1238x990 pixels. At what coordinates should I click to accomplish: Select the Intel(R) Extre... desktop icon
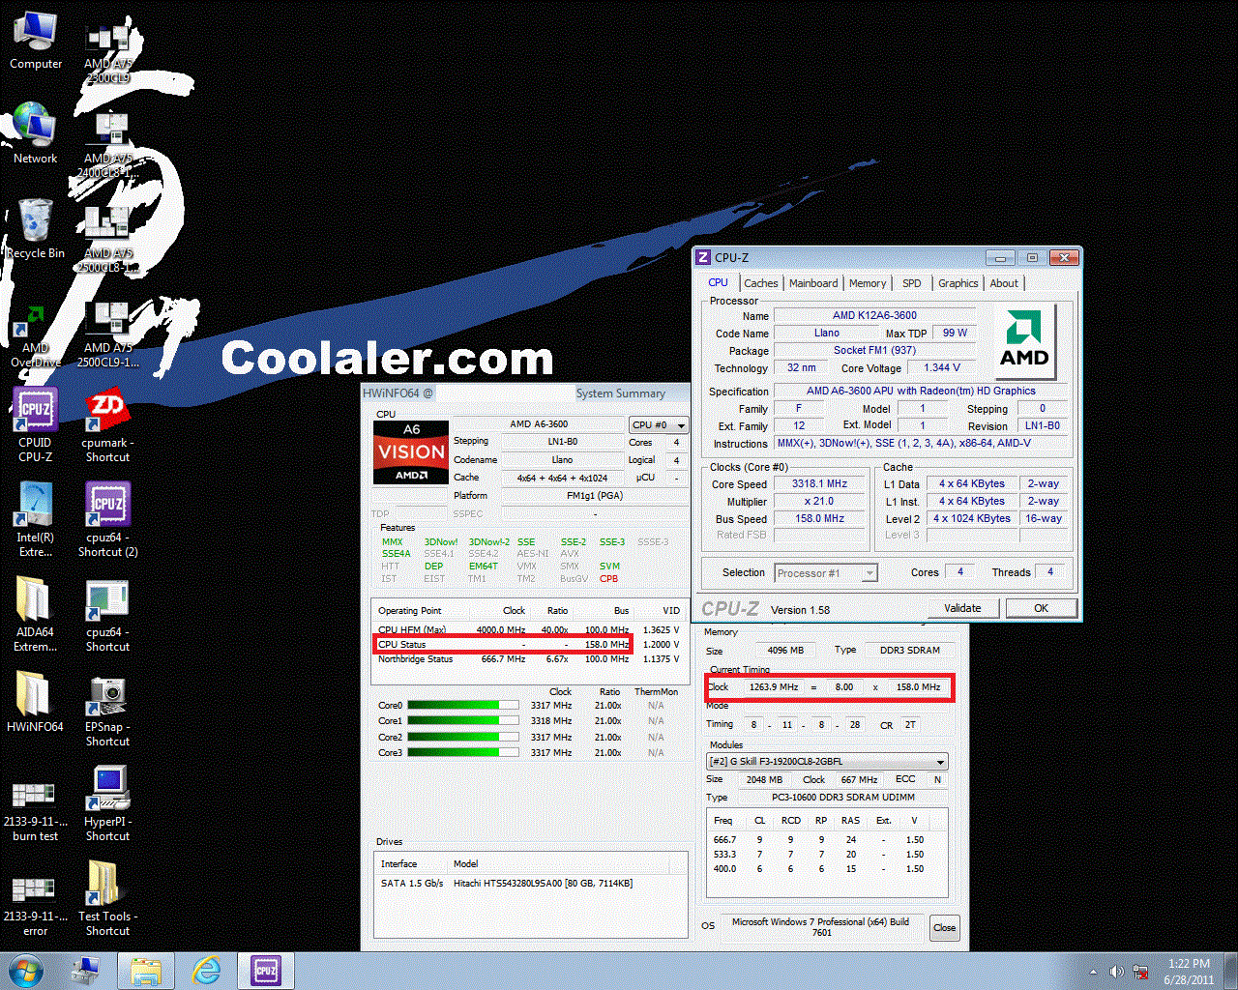pyautogui.click(x=36, y=520)
